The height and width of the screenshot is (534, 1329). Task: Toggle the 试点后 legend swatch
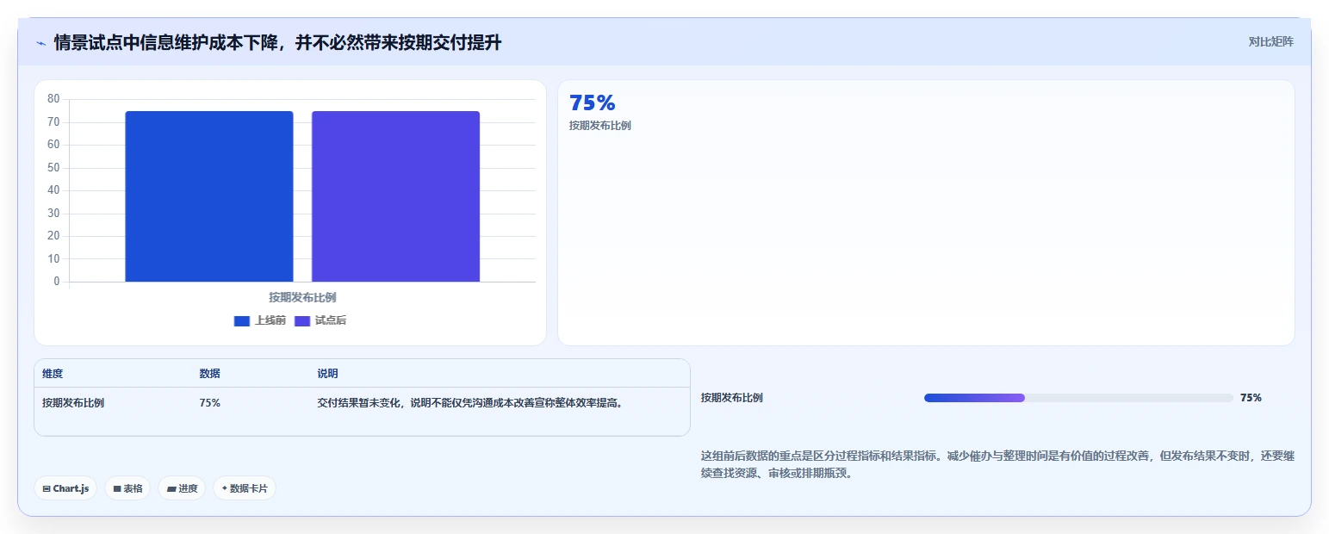[302, 320]
